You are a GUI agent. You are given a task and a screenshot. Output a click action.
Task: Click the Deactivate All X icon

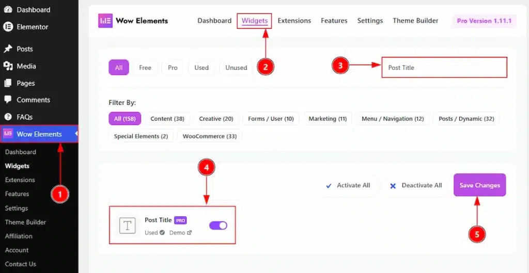393,186
